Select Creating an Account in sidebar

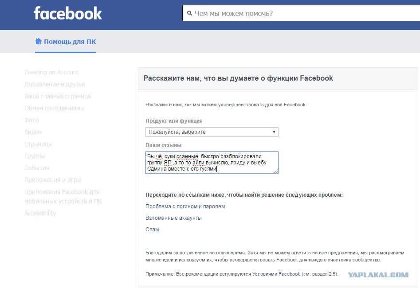coord(51,72)
